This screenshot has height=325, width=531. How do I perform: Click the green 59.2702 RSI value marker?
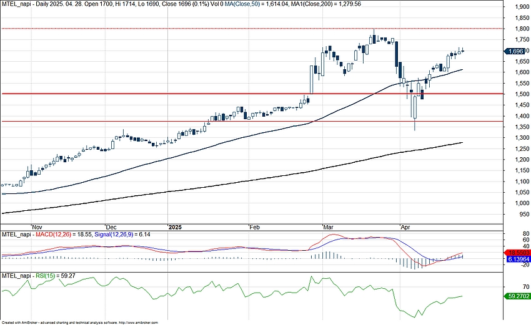[x=517, y=296]
